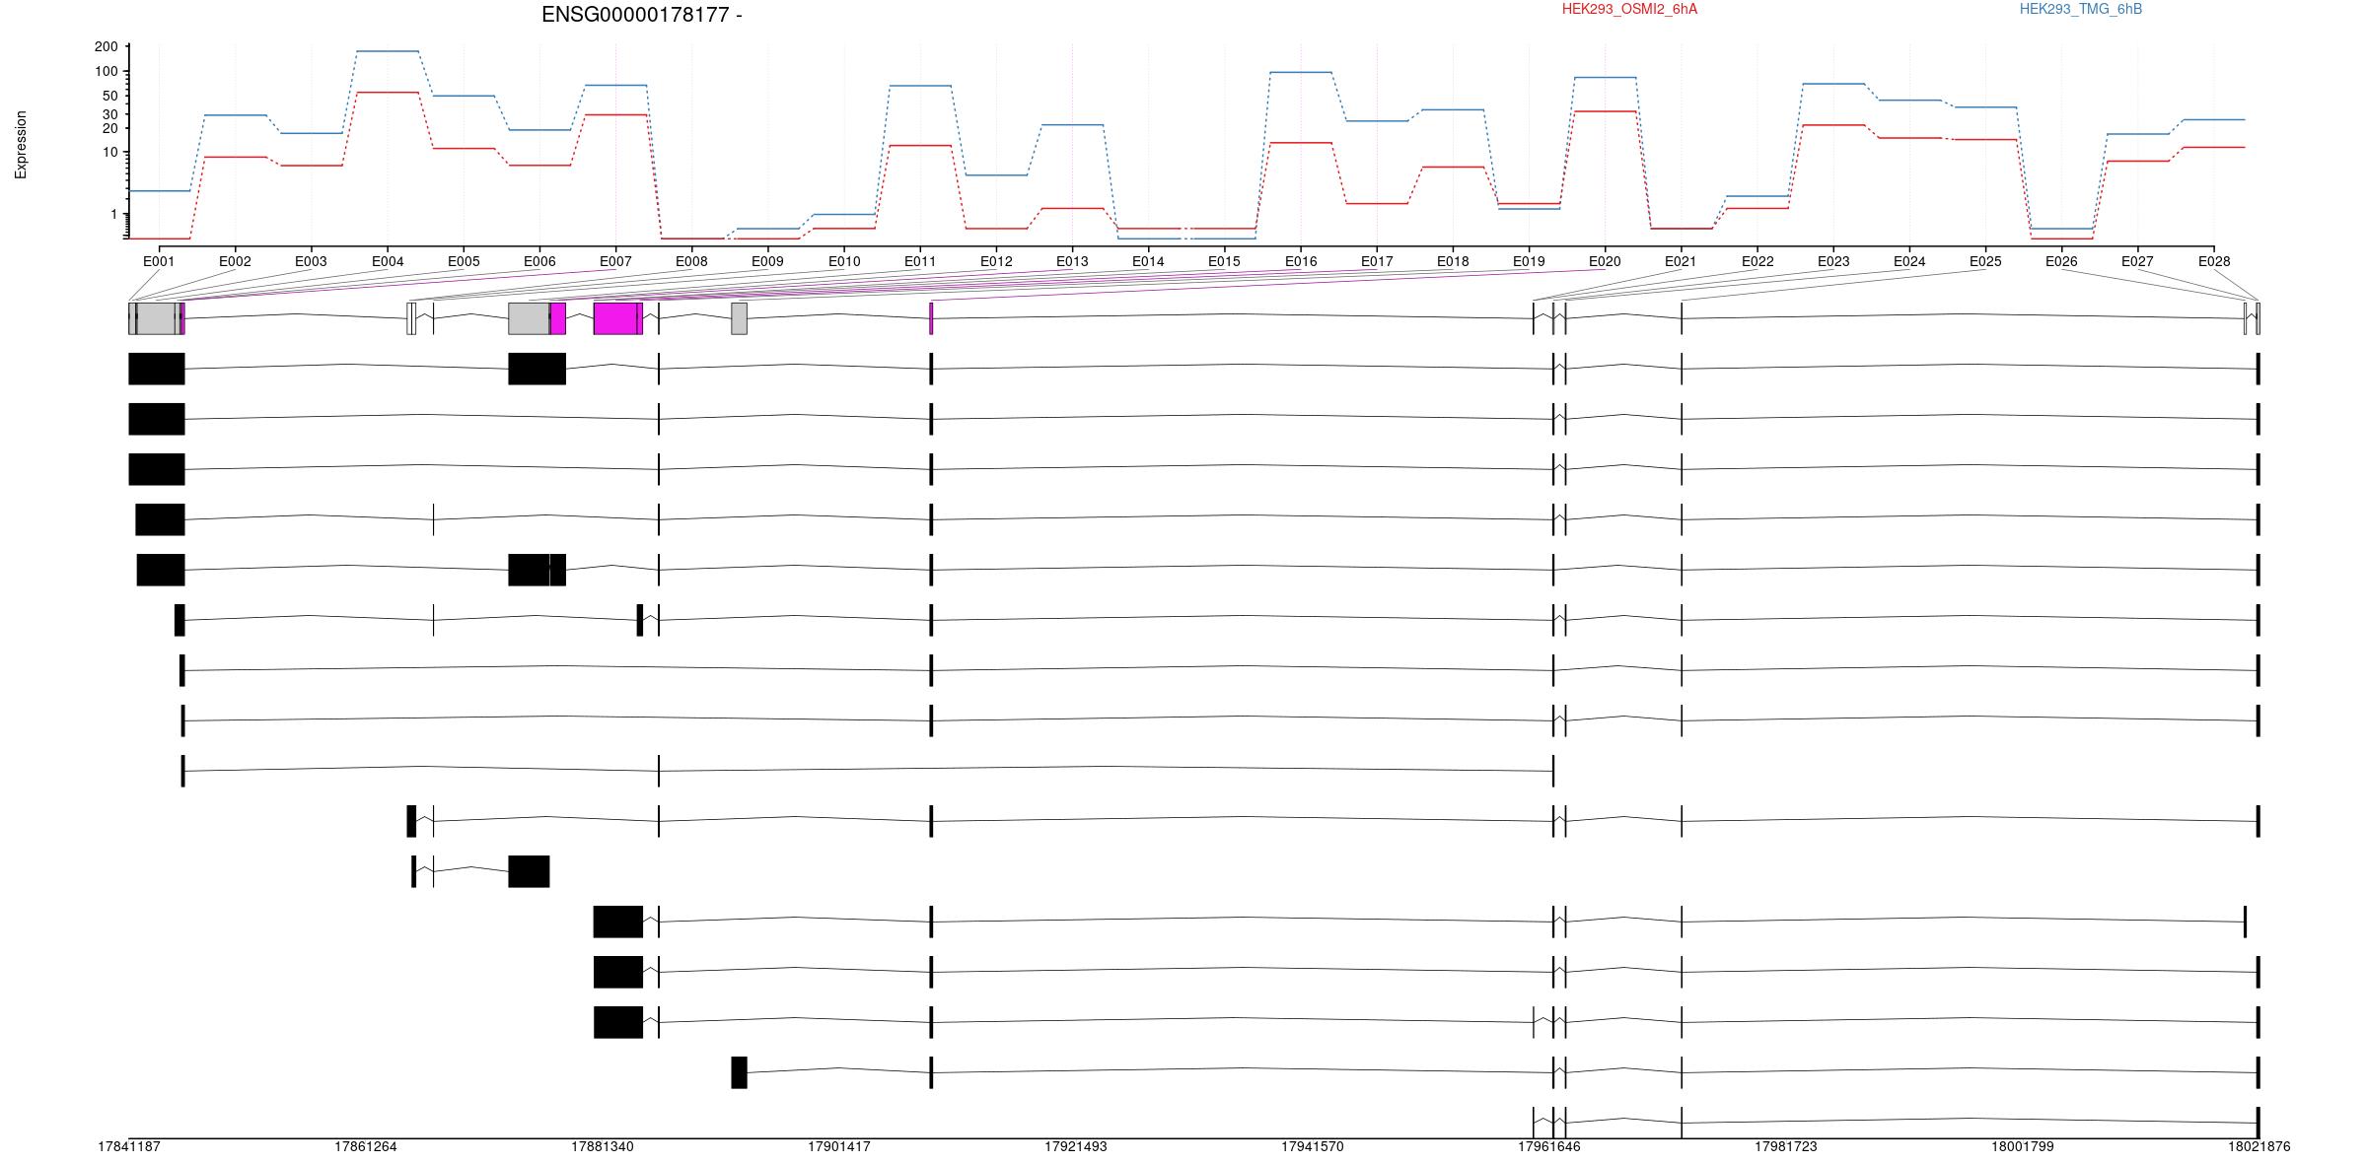
Task: Click exon label E022
Action: (x=1757, y=261)
